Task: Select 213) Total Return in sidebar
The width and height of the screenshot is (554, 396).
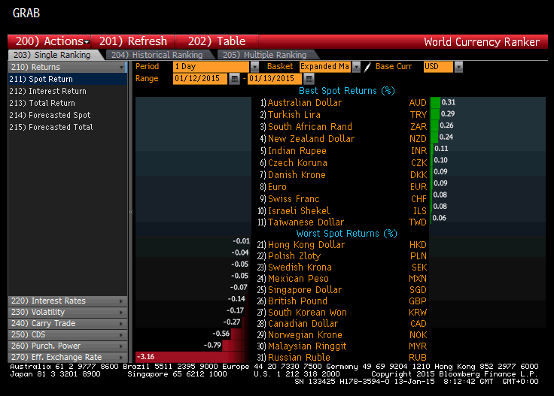Action: coord(68,103)
